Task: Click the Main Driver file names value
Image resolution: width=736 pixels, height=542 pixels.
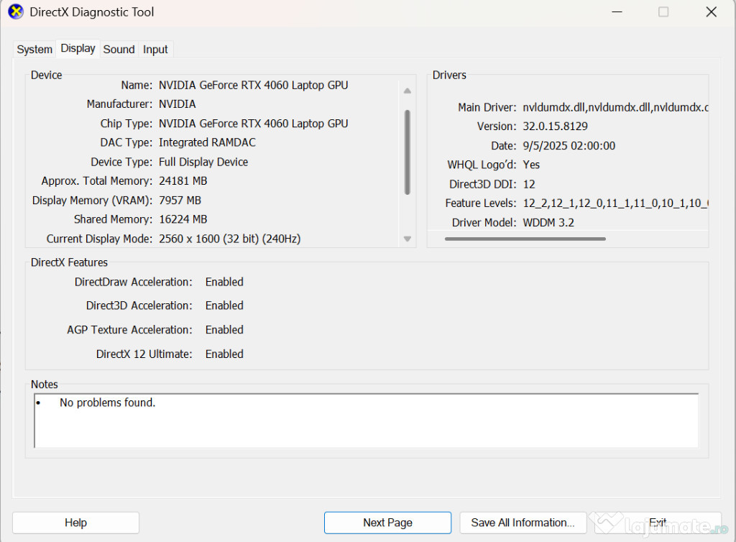Action: click(615, 107)
